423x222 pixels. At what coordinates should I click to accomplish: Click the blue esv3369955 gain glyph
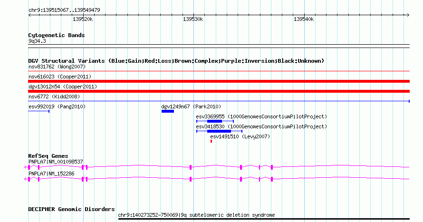tap(215, 121)
